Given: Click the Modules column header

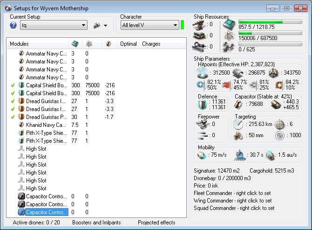Looking at the screenshot, I should pyautogui.click(x=19, y=44).
